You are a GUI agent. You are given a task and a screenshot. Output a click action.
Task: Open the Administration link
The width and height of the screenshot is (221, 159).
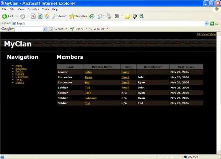tap(206, 34)
